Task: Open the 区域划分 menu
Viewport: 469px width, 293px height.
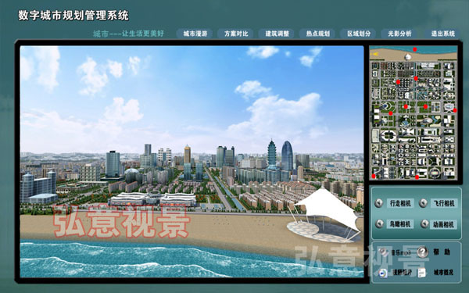Action: [359, 34]
